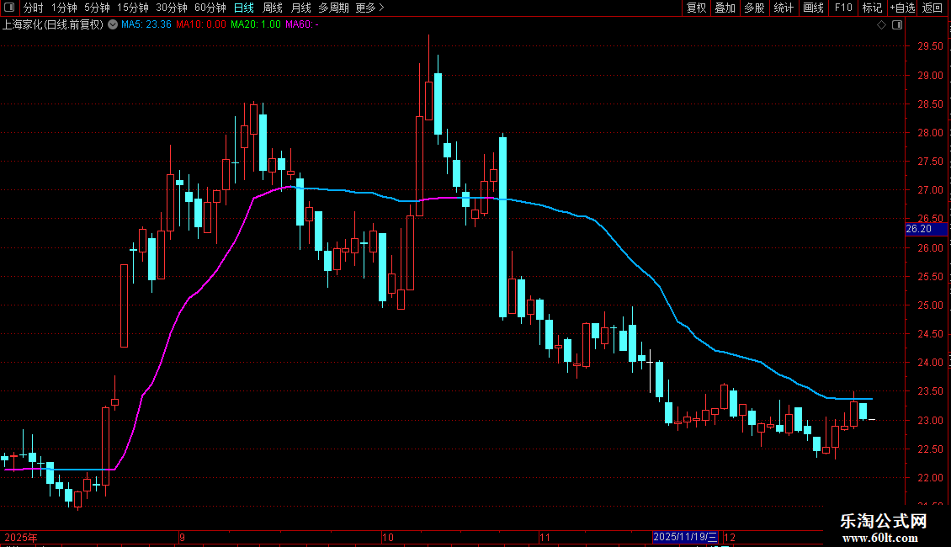Click the 2025/11/19/三 date marker
Image resolution: width=951 pixels, height=547 pixels.
coord(685,537)
